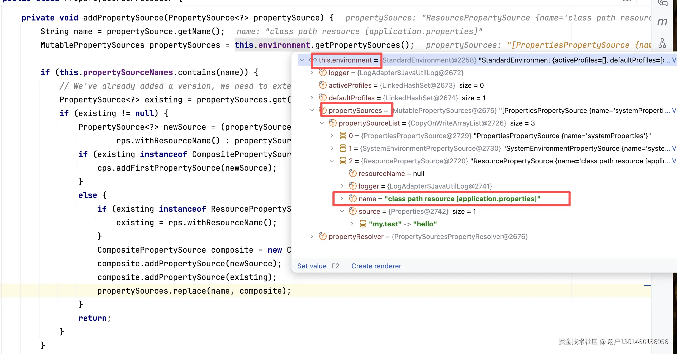Viewport: 677px width, 354px height.
Task: Click the Maven 'm' sidebar icon
Action: (x=662, y=22)
